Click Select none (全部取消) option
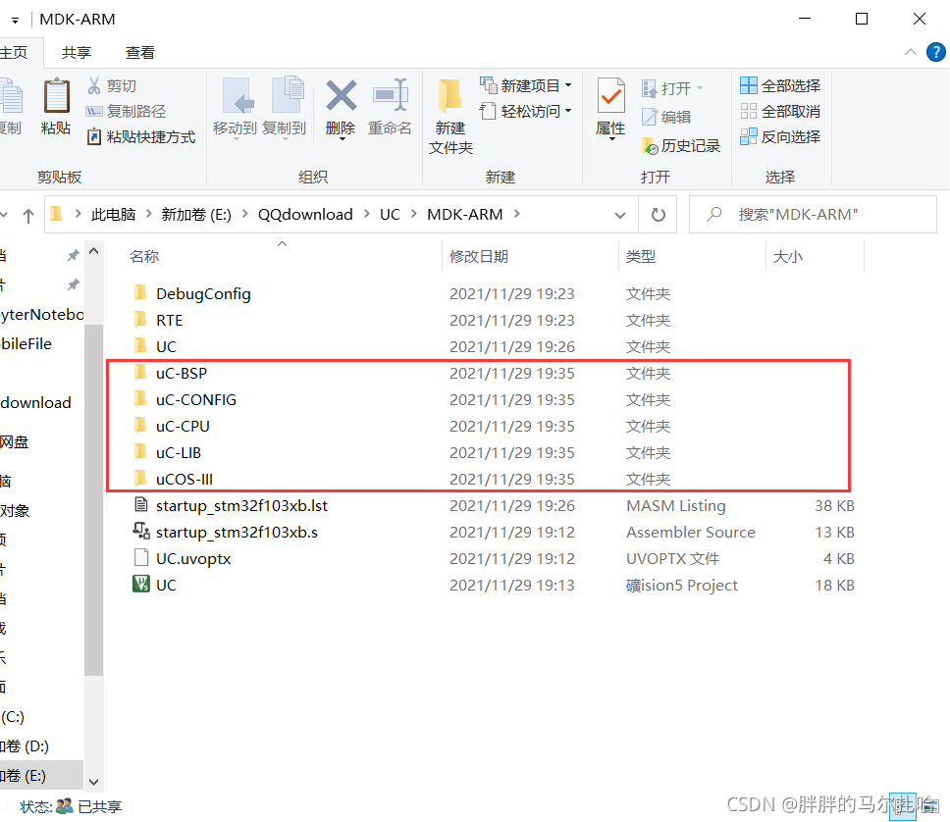950x822 pixels. tap(780, 112)
